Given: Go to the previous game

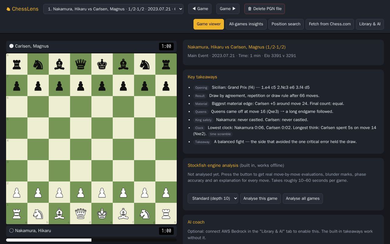Looking at the screenshot, I should click(200, 9).
